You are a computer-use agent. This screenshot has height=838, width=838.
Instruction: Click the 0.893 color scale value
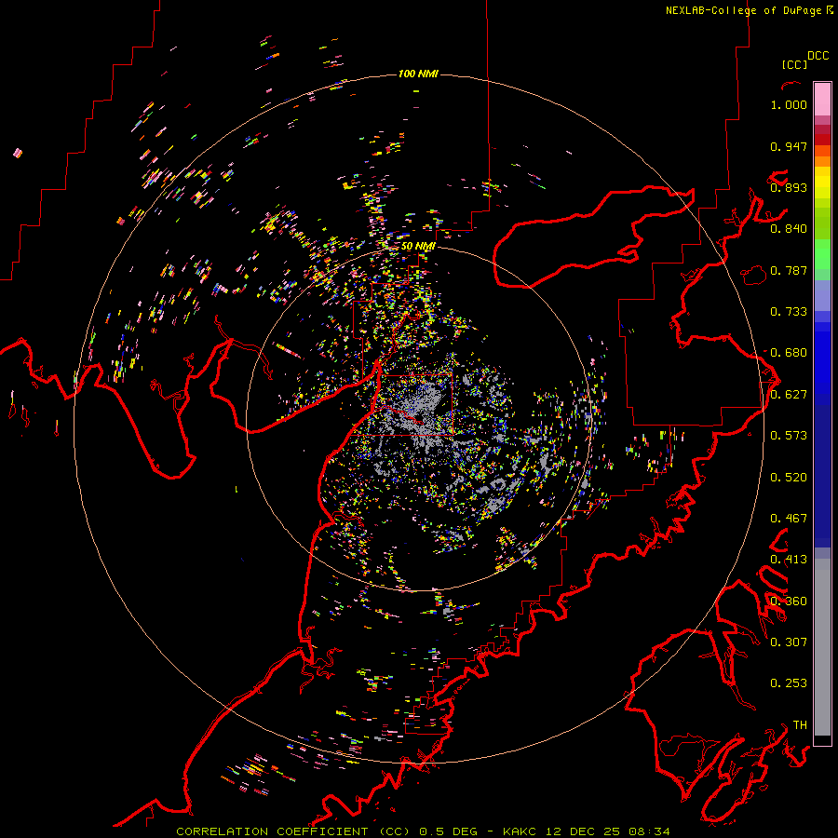[x=789, y=187]
